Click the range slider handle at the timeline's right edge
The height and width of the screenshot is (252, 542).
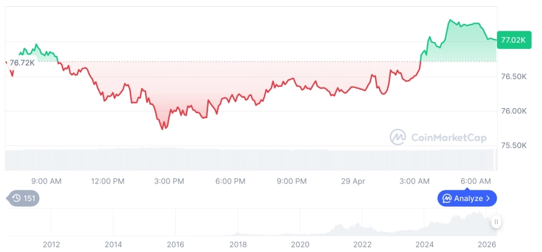click(496, 221)
